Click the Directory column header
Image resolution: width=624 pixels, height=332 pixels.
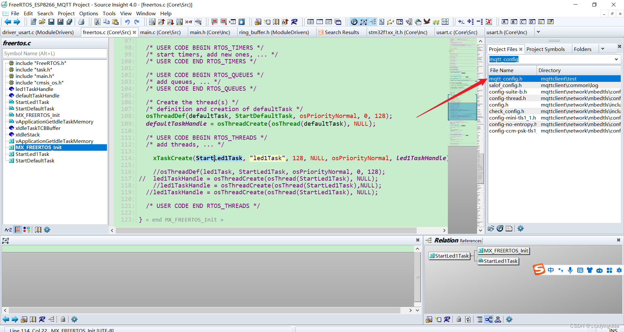coord(578,70)
